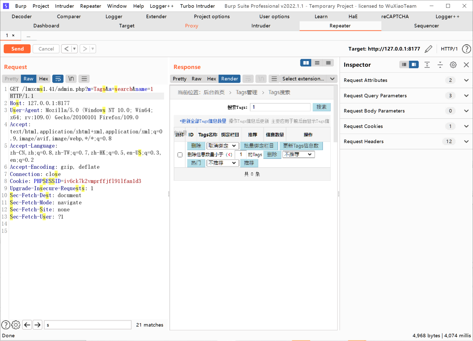Expand Request Headers section
This screenshot has width=473, height=341.
[x=466, y=142]
